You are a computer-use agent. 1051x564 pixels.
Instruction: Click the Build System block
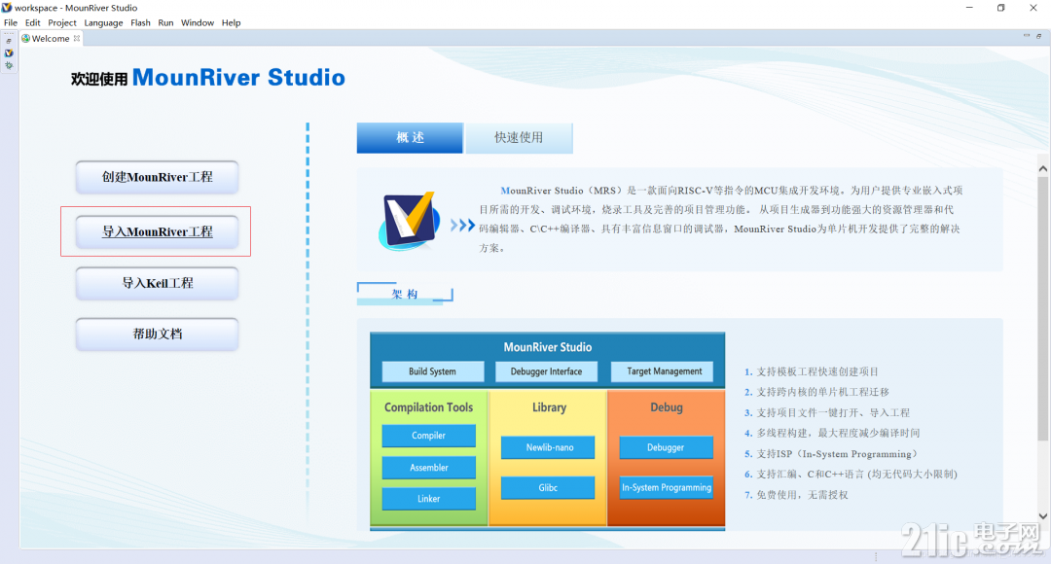432,371
